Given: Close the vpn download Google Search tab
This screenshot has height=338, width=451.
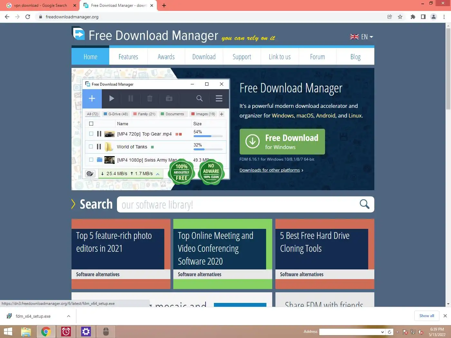Looking at the screenshot, I should (75, 5).
